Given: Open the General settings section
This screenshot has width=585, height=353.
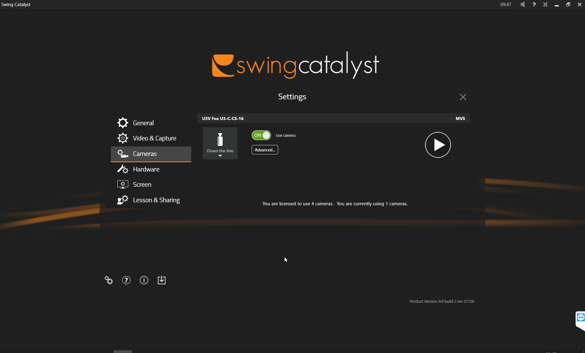Looking at the screenshot, I should [151, 123].
